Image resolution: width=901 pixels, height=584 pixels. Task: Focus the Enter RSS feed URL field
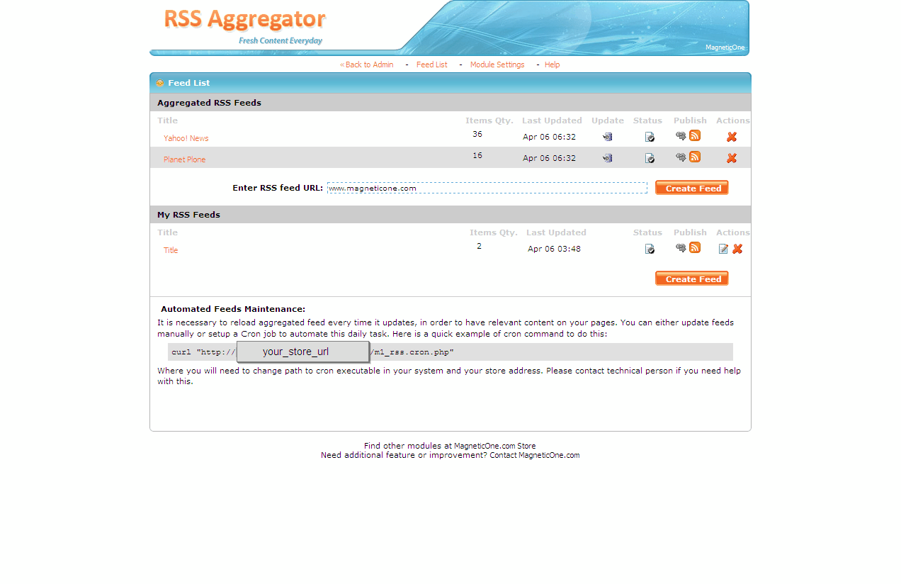487,188
